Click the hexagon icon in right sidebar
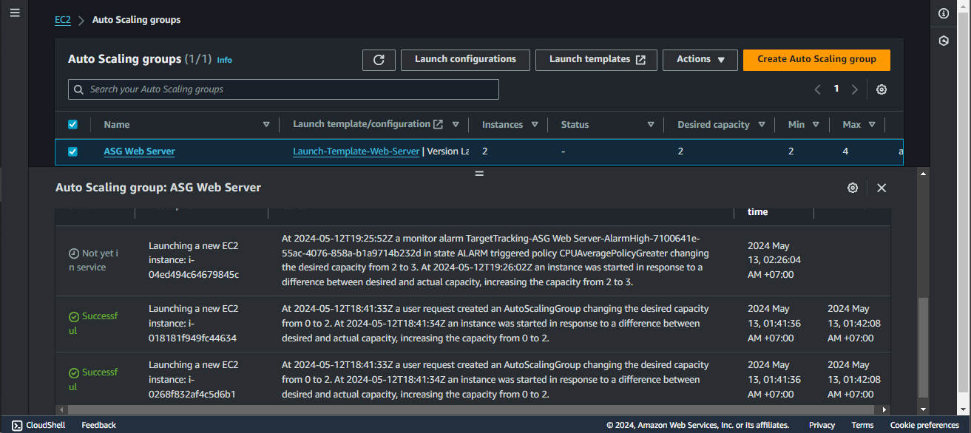This screenshot has height=433, width=971. [x=944, y=41]
